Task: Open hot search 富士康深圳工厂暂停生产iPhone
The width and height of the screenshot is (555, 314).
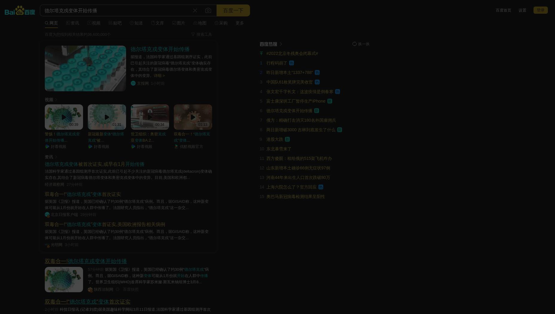Action: (296, 101)
